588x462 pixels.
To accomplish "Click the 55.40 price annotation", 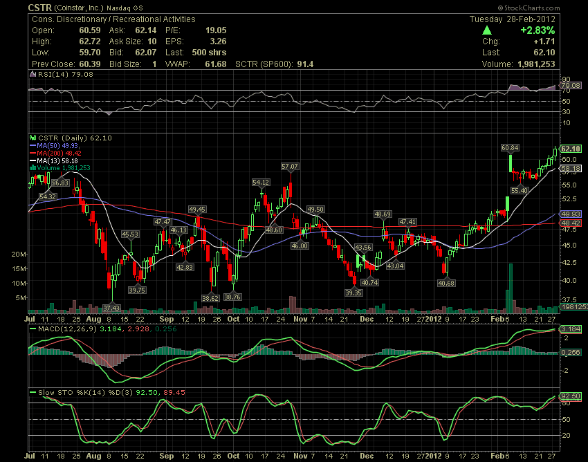I will pos(520,190).
